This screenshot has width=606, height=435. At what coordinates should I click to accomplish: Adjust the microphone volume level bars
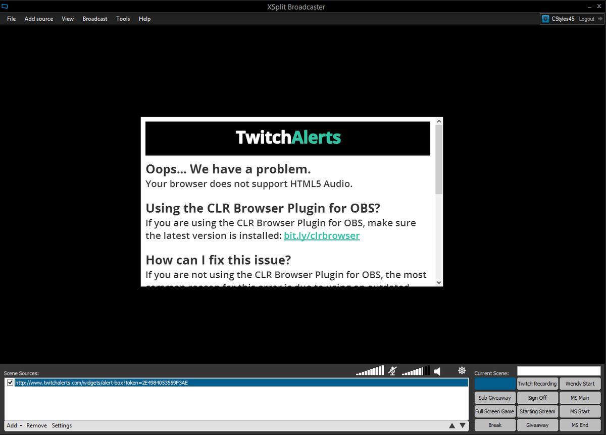click(370, 371)
